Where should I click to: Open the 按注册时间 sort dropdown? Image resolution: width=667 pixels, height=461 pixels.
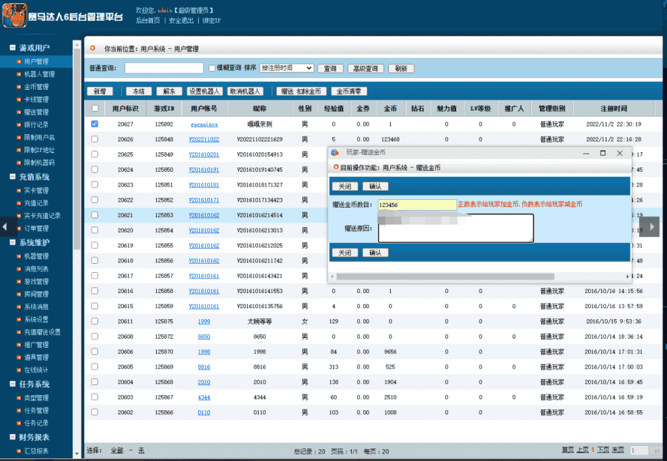287,68
